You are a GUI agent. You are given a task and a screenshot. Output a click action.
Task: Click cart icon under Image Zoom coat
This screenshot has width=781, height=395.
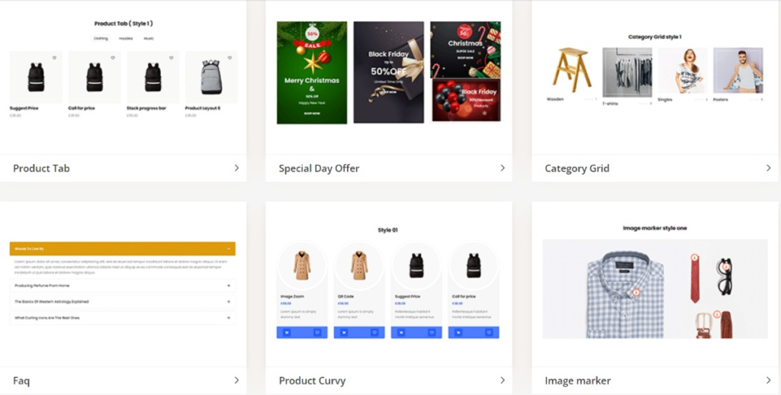287,332
